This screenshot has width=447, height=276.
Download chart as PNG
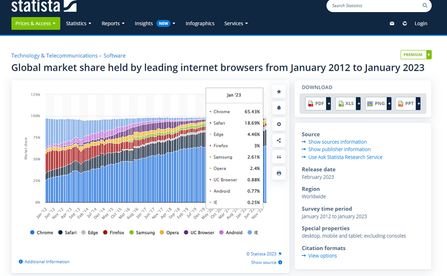(x=378, y=104)
